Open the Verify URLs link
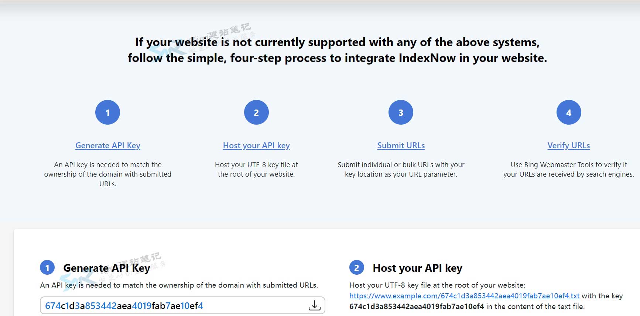Viewport: 640px width, 316px height. click(569, 145)
